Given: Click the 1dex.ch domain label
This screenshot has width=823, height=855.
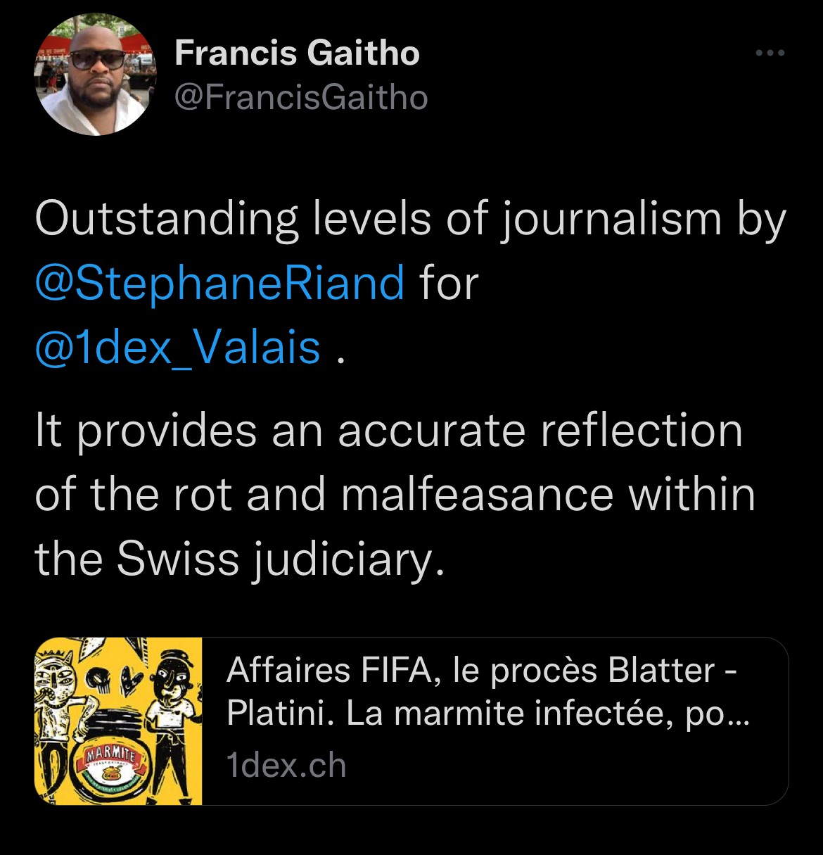Looking at the screenshot, I should [286, 766].
